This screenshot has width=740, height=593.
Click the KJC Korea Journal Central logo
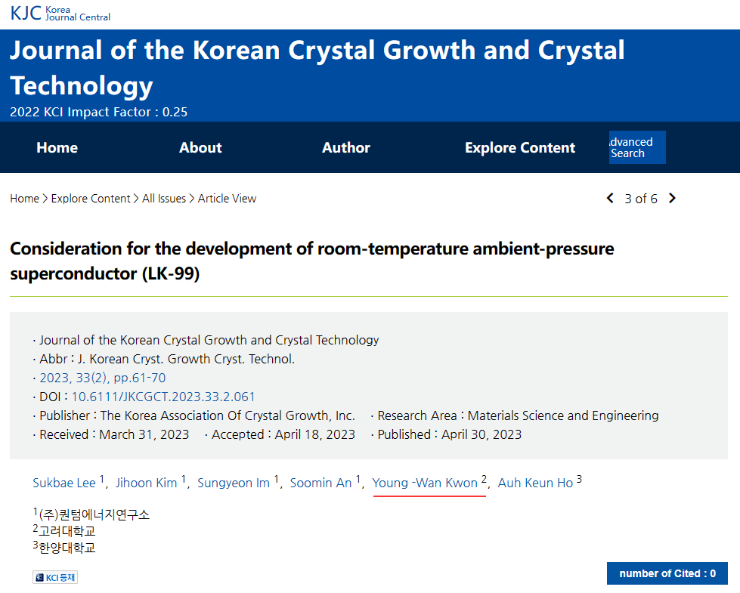pyautogui.click(x=60, y=13)
